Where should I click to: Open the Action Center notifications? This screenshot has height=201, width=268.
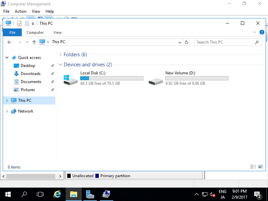258,195
